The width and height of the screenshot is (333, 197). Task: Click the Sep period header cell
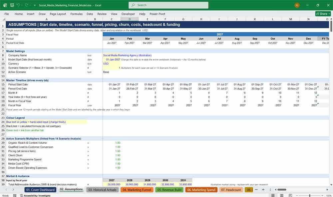255,39
